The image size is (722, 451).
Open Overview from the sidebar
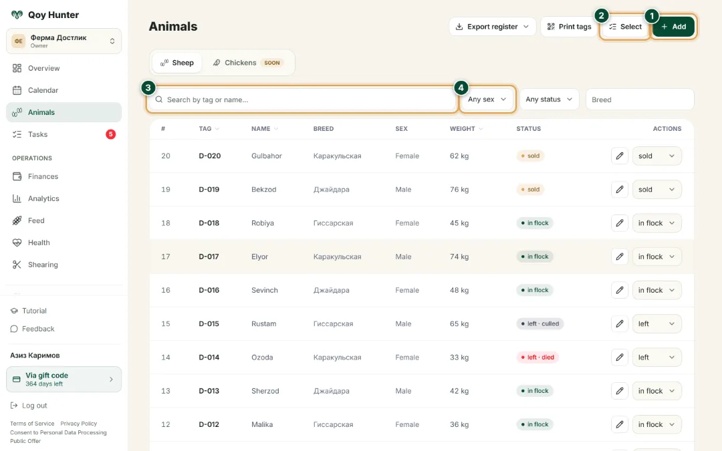point(64,68)
